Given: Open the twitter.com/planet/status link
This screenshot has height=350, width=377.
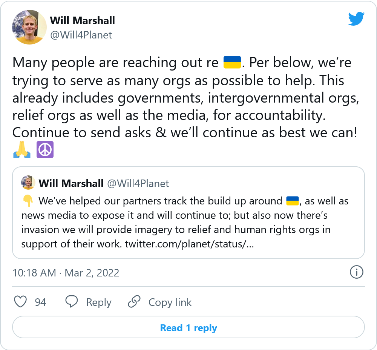Looking at the screenshot, I should click(189, 244).
